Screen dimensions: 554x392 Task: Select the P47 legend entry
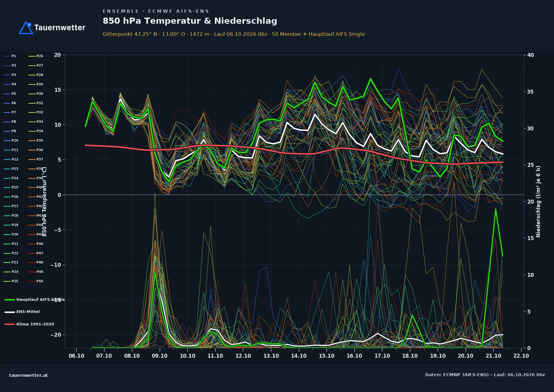click(36, 253)
